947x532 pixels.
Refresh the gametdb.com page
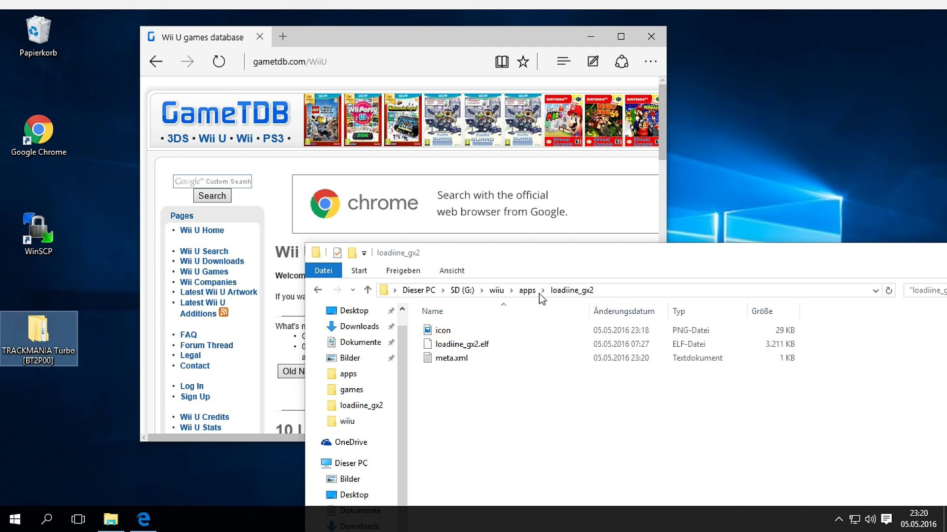click(x=219, y=62)
